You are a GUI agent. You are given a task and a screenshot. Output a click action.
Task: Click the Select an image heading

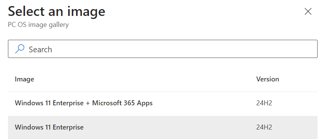click(56, 11)
